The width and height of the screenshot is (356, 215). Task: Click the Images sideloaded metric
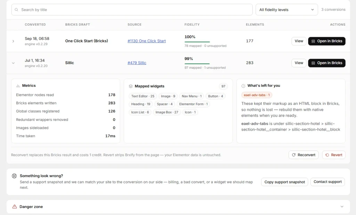(66, 128)
